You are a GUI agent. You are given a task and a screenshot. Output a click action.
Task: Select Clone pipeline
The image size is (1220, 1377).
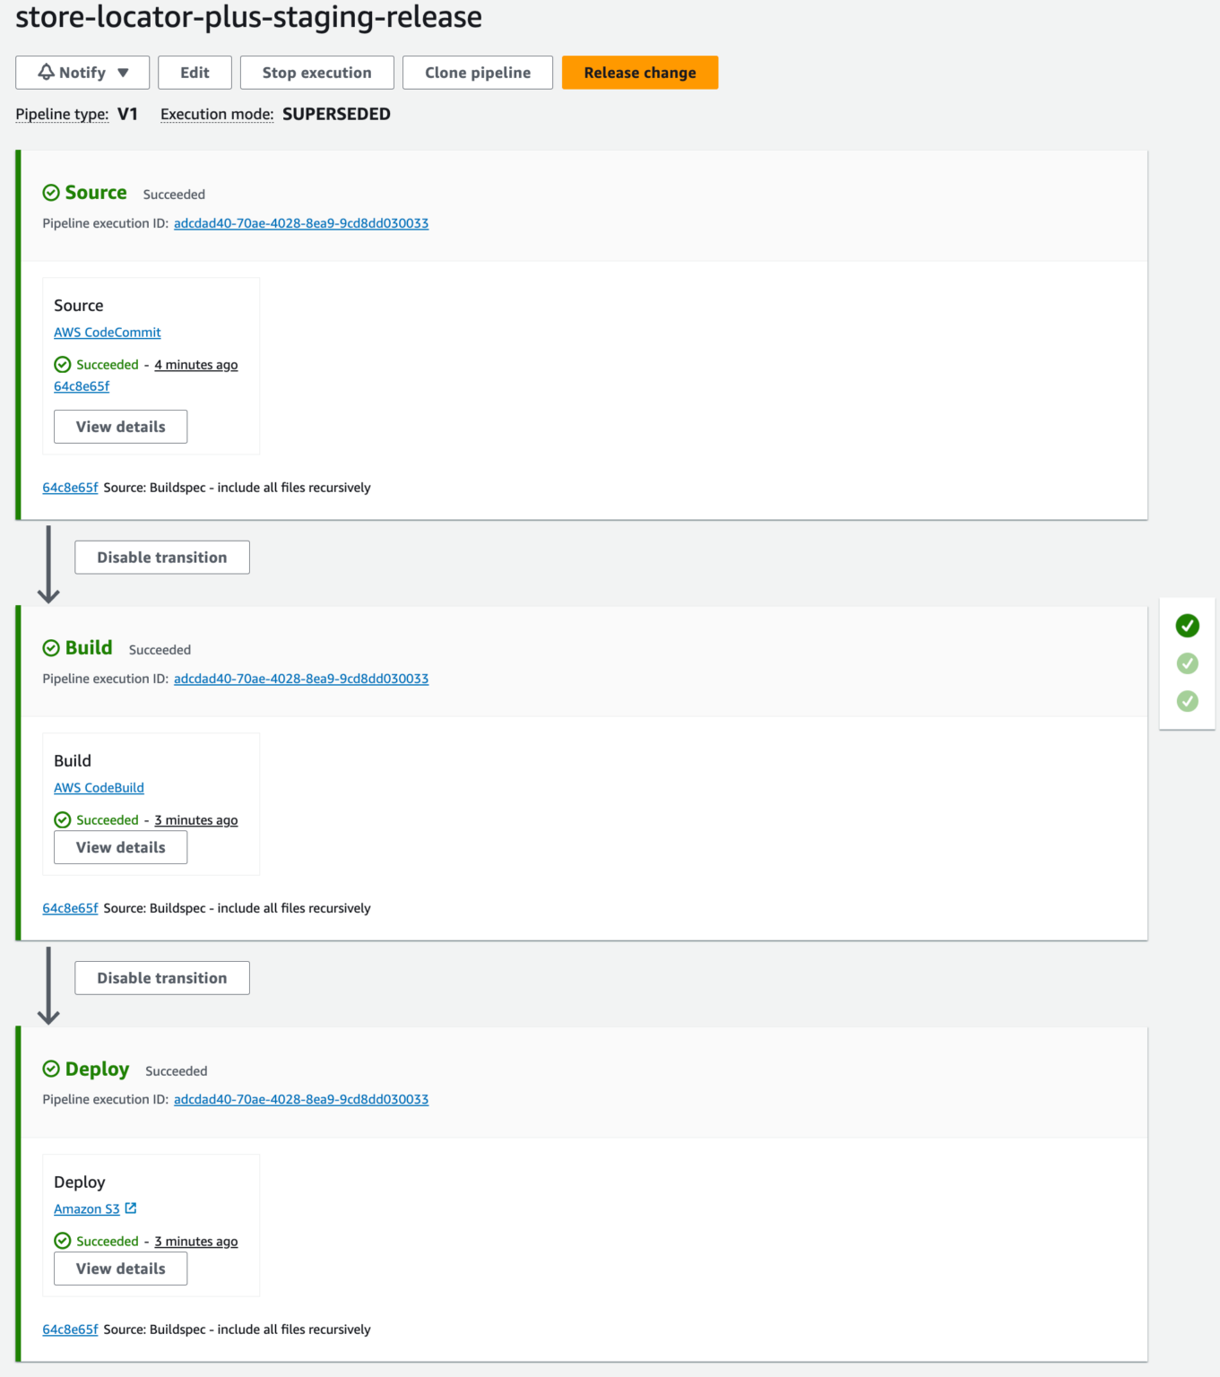point(477,73)
